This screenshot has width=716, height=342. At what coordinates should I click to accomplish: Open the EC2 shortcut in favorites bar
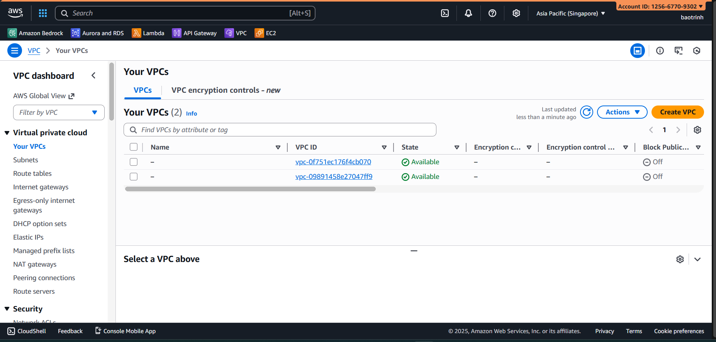(x=266, y=33)
